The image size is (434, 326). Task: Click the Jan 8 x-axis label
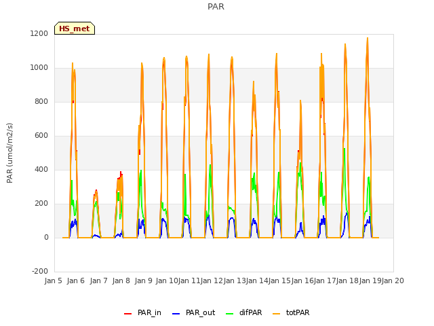121,280
